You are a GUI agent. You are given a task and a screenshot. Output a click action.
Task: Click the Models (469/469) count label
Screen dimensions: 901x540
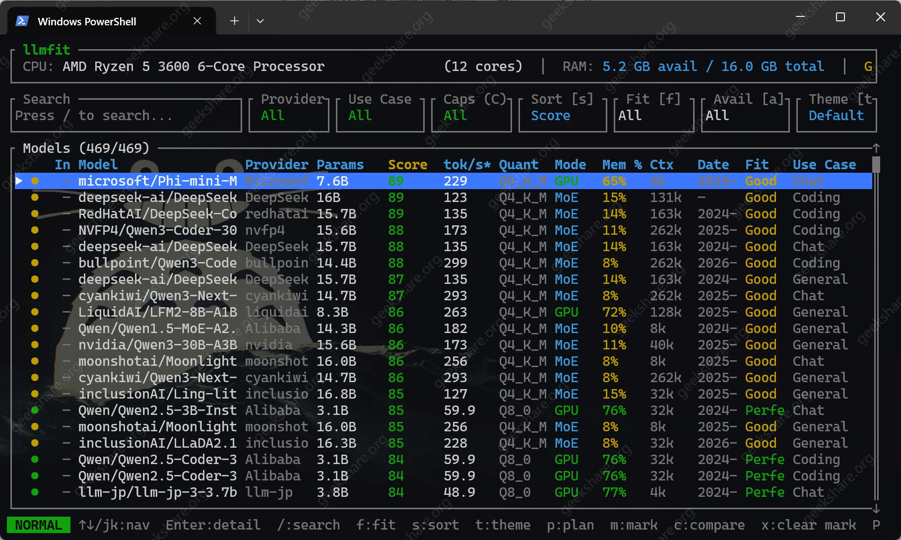click(86, 148)
